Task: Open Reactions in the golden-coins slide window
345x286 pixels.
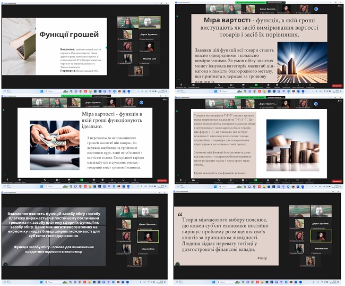Action: pos(277,85)
